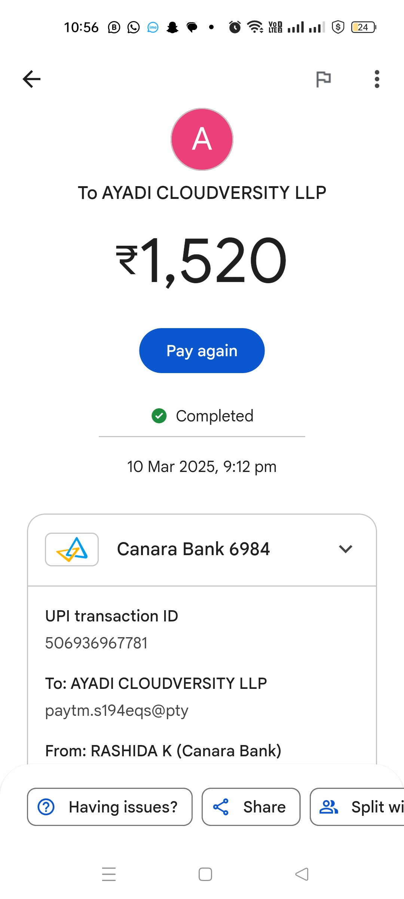Tap the Canara Bank logo icon

pyautogui.click(x=72, y=550)
